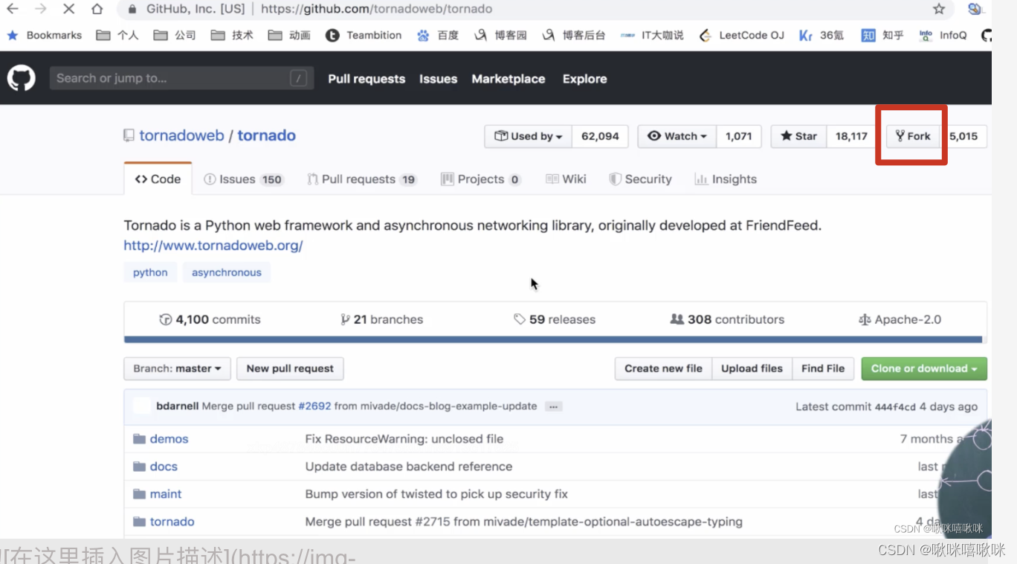Open pull request #2692 link

[314, 406]
